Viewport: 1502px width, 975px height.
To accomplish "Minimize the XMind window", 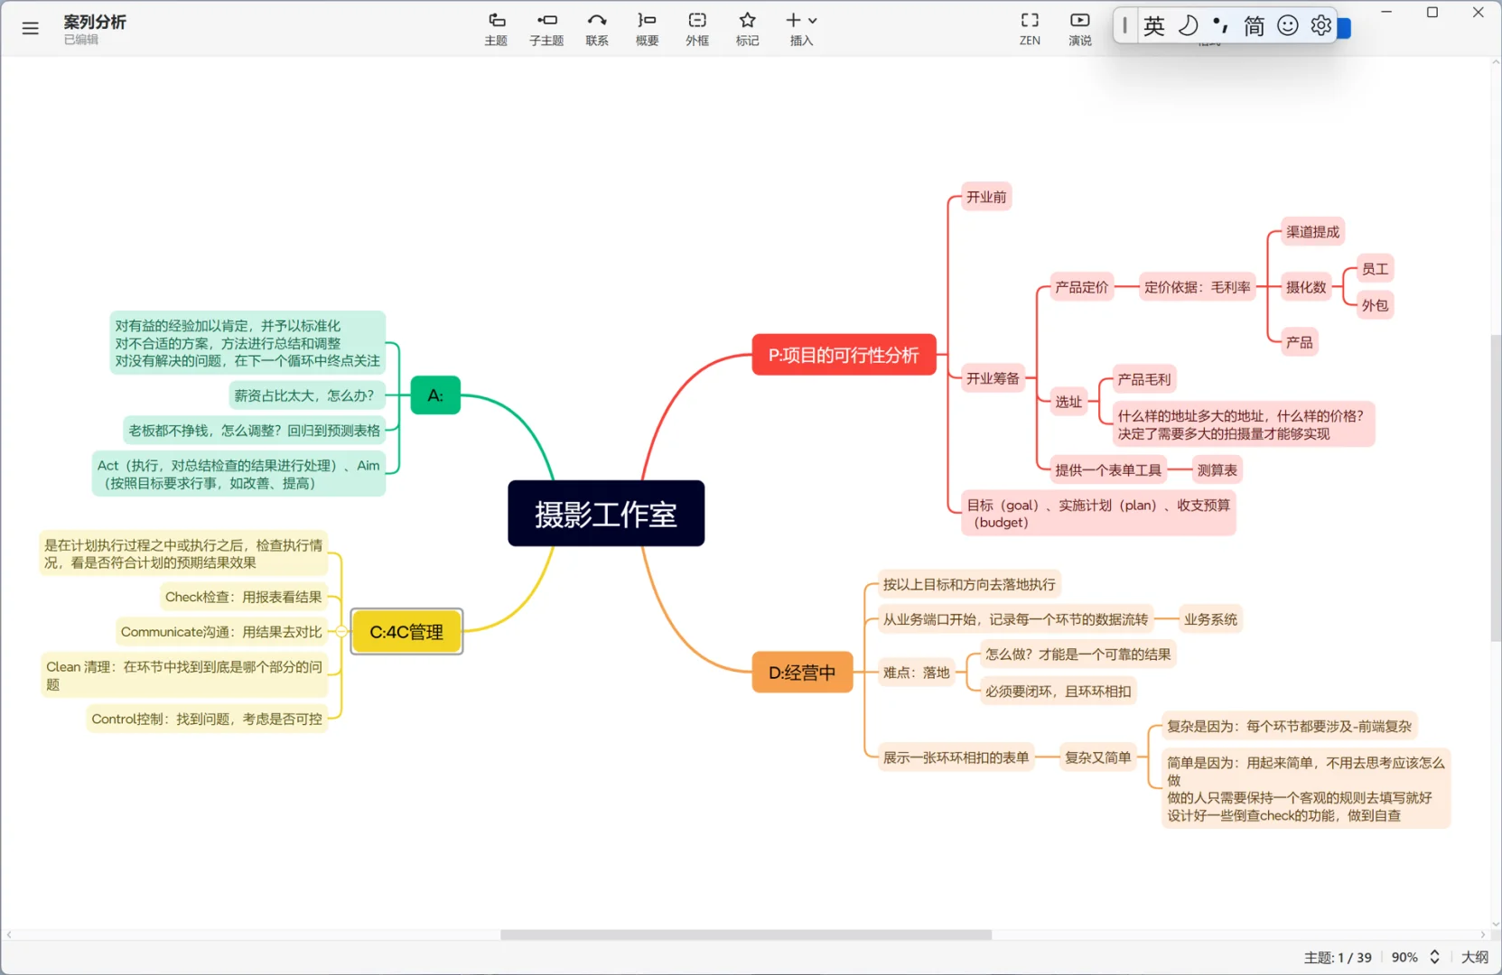I will (x=1386, y=13).
